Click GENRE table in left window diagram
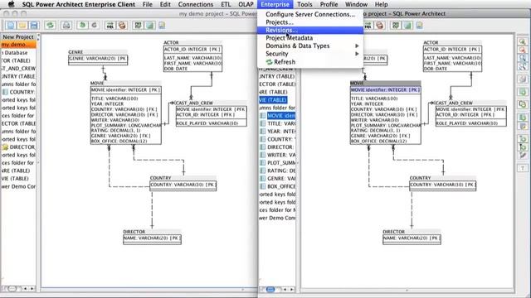Image resolution: width=531 pixels, height=298 pixels. (x=98, y=58)
